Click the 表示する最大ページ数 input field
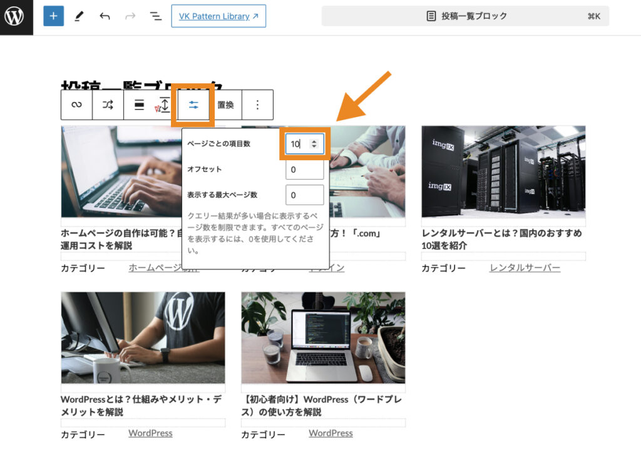Image resolution: width=641 pixels, height=453 pixels. 304,195
